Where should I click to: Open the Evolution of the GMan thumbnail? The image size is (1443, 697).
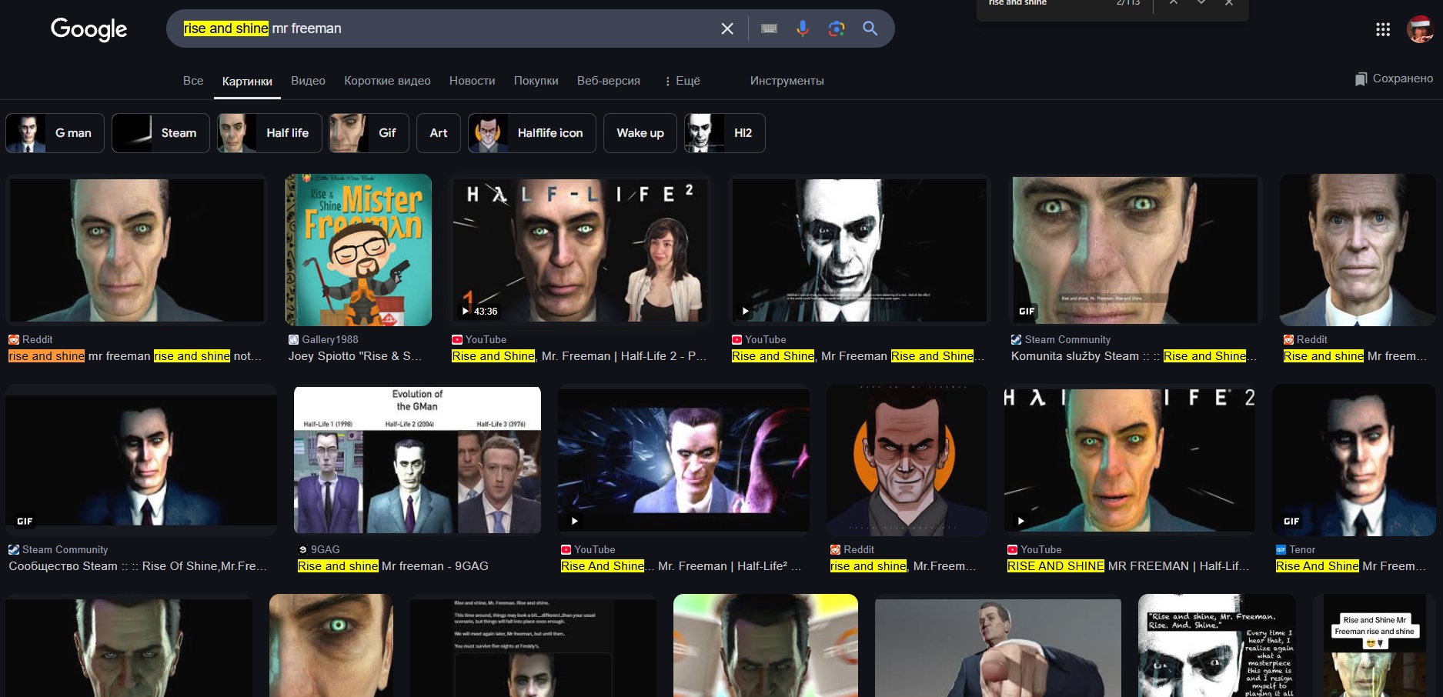pyautogui.click(x=417, y=460)
